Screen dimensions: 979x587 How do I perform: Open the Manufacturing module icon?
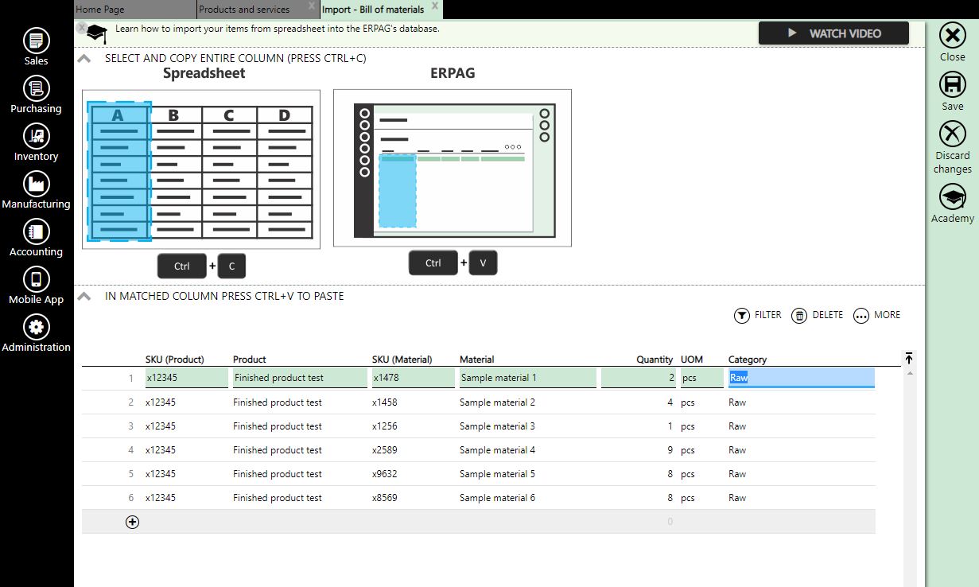tap(37, 184)
